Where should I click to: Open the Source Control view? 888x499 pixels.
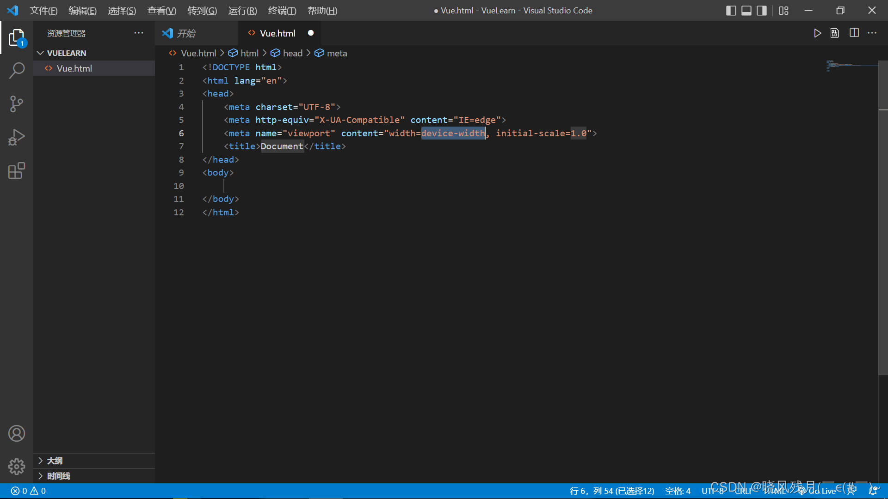click(x=17, y=103)
